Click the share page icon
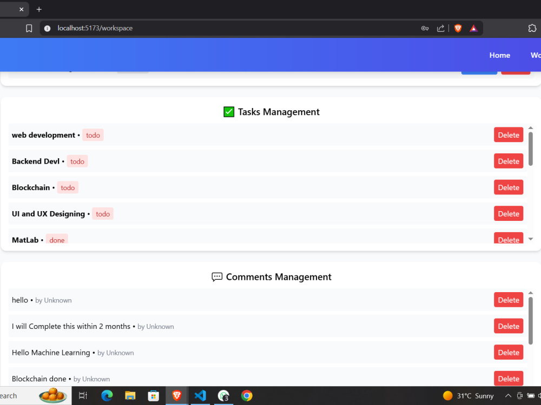 (x=440, y=28)
